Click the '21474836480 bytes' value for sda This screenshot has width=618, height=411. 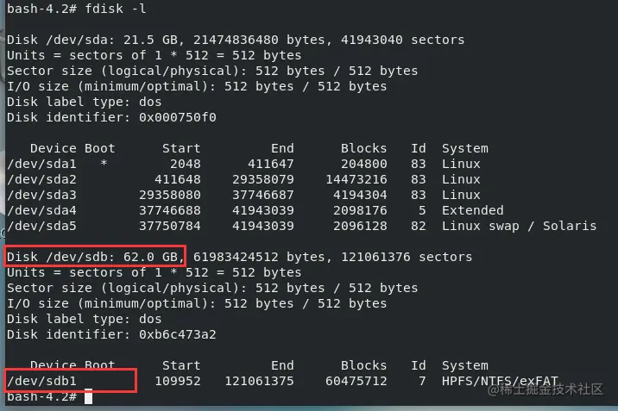point(259,40)
